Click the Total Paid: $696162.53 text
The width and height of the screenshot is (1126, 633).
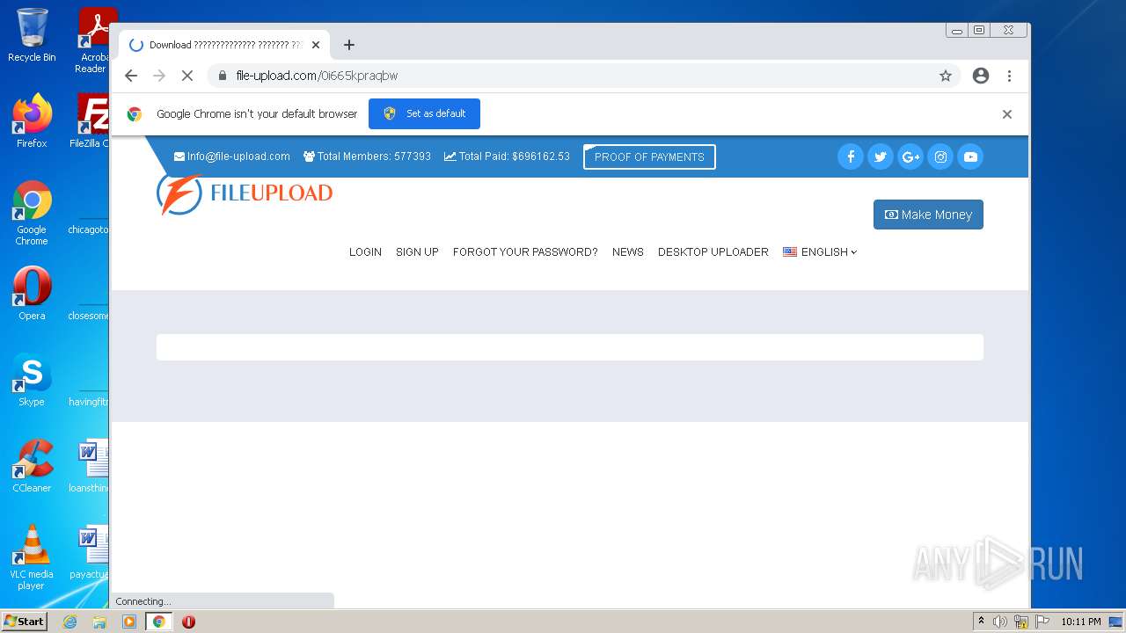pyautogui.click(x=507, y=156)
